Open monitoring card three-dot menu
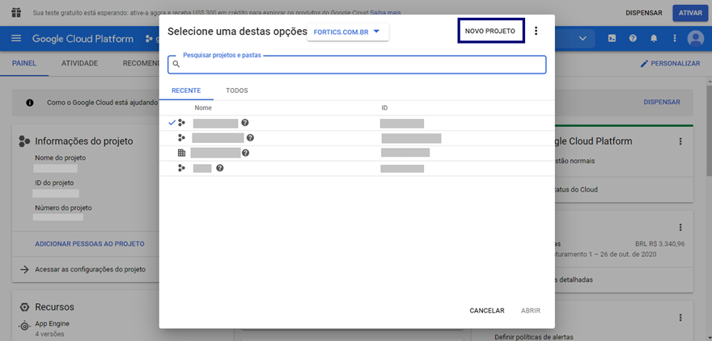712x341 pixels. tap(680, 318)
